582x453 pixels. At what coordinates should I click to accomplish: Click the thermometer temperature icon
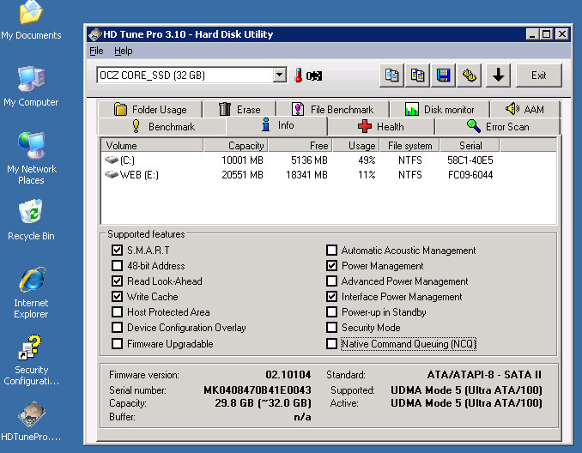(x=299, y=75)
